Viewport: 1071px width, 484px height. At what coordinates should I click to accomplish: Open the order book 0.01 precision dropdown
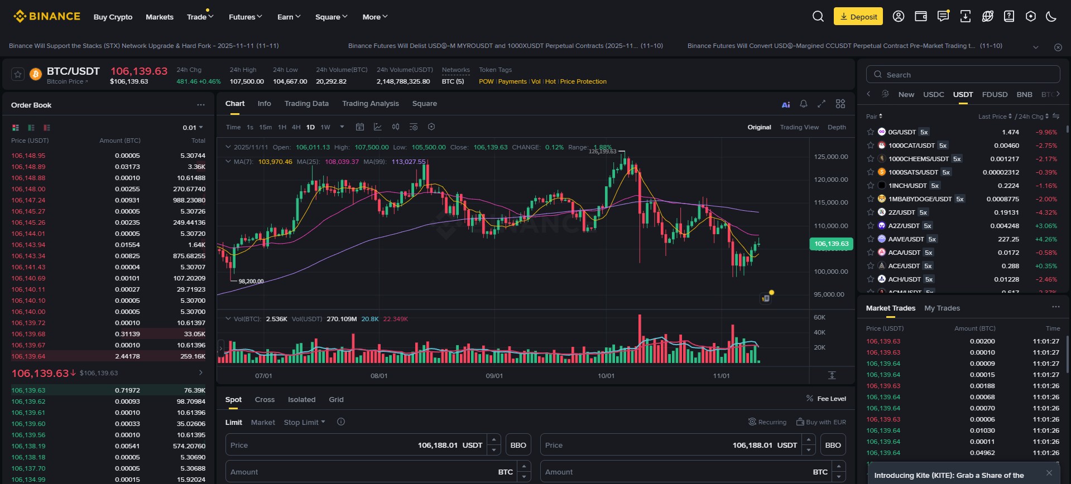point(193,128)
